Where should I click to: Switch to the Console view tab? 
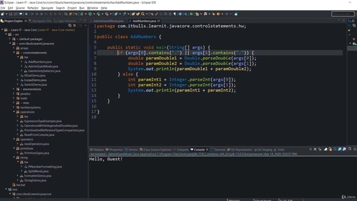click(199, 150)
